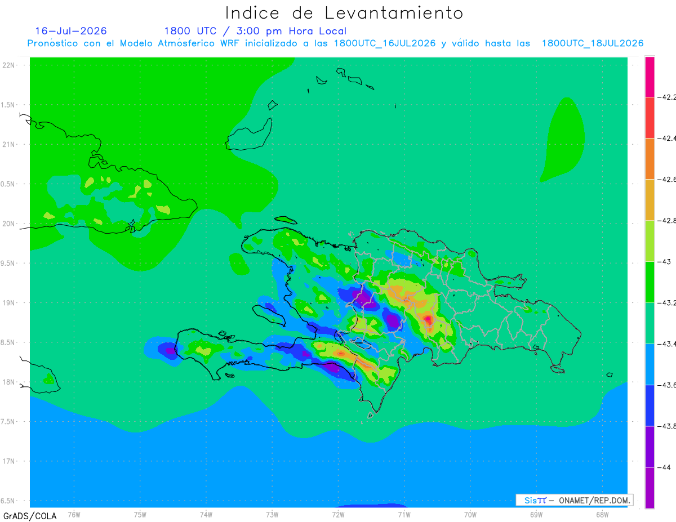This screenshot has width=676, height=522.
Task: Click the '-43' color bar value
Action: [665, 262]
